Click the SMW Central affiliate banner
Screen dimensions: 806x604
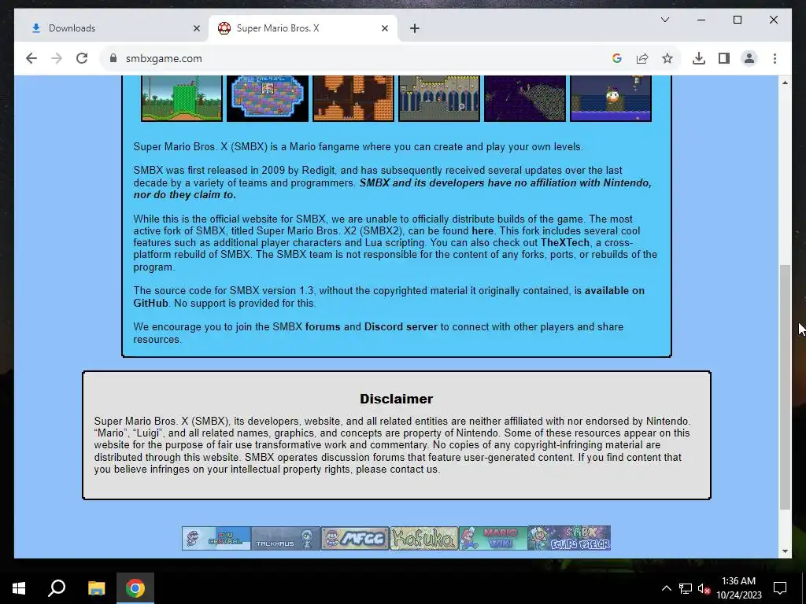(216, 538)
